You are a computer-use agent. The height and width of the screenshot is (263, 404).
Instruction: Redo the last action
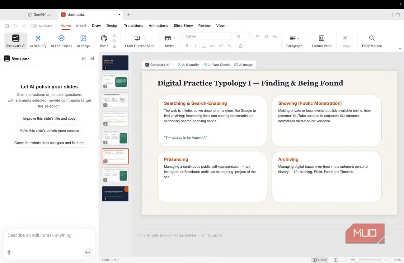pos(24,26)
